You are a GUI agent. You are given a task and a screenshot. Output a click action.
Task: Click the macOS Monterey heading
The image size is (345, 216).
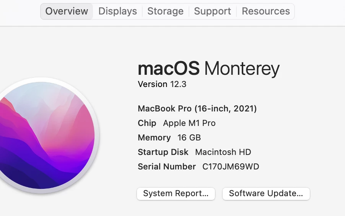click(208, 68)
